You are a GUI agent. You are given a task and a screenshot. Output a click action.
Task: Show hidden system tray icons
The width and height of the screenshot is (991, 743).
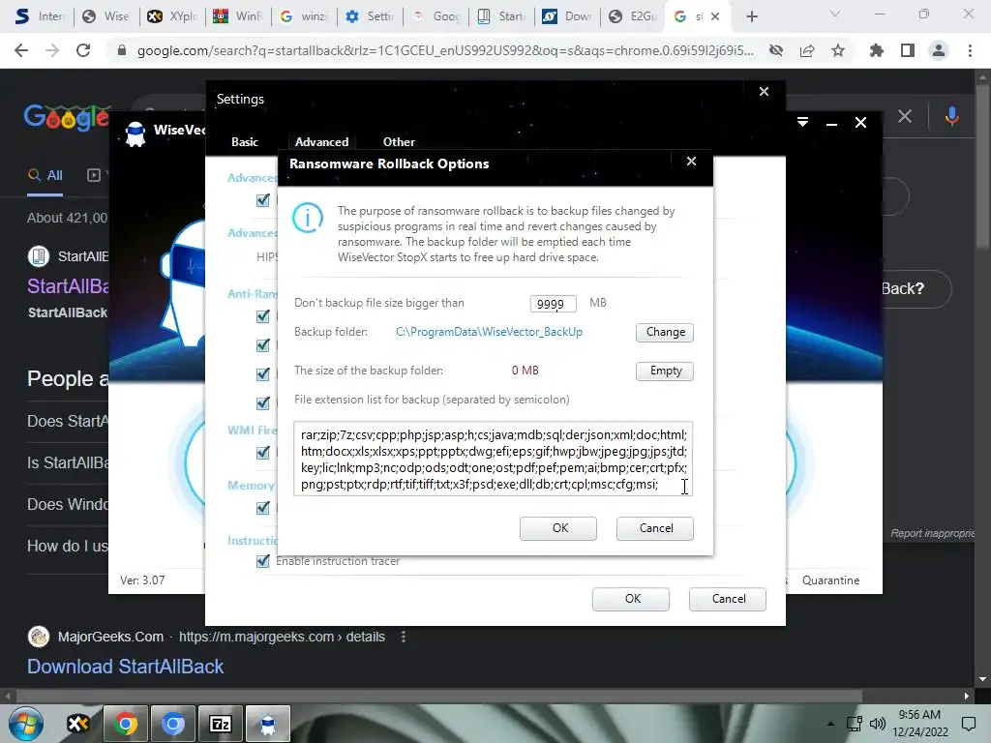(830, 724)
